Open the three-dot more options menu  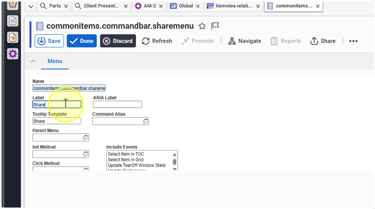[x=353, y=41]
